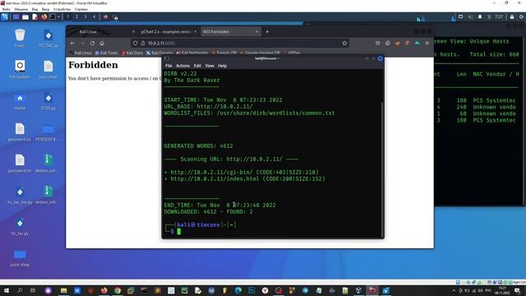This screenshot has height=296, width=526.
Task: Switch to workspace 1 in the Kali panel
Action: (68, 16)
